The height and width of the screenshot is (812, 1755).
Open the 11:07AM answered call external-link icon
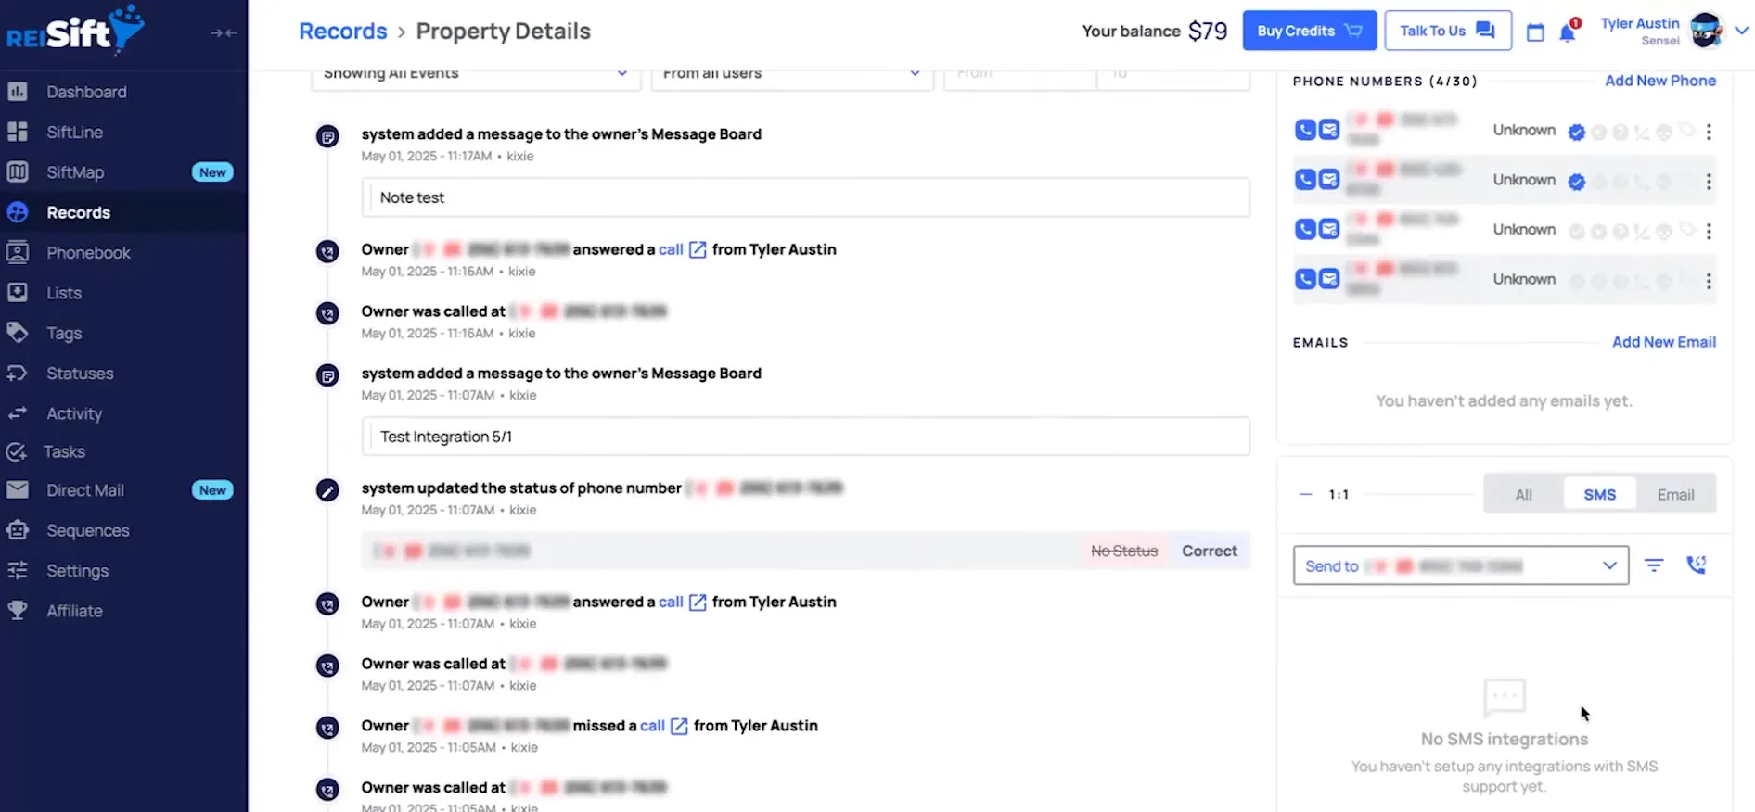(x=698, y=602)
